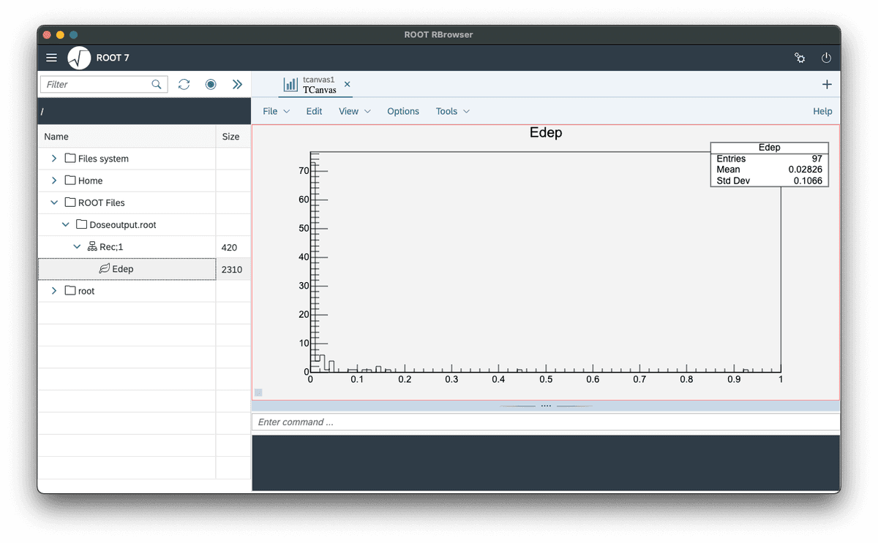Click the 2310 size cell
The width and height of the screenshot is (878, 543).
tap(232, 269)
